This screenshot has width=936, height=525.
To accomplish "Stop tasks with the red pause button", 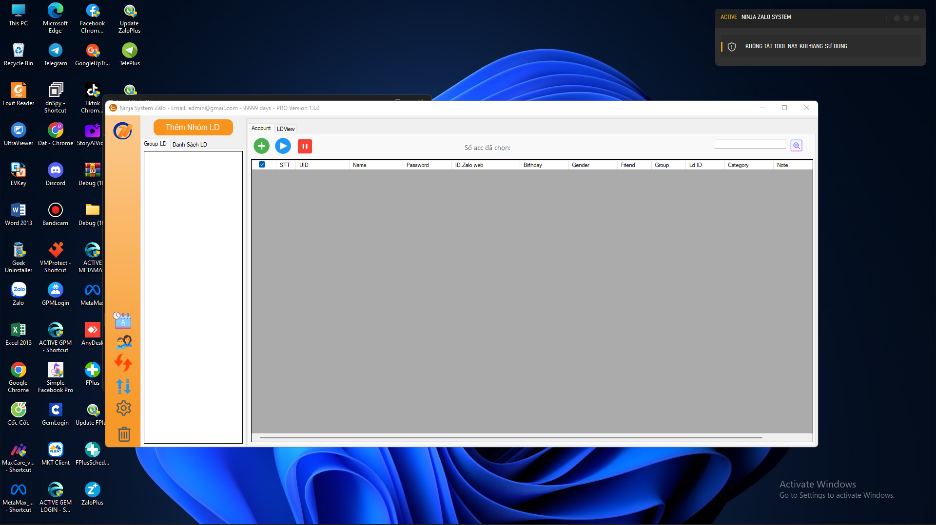I will [305, 146].
